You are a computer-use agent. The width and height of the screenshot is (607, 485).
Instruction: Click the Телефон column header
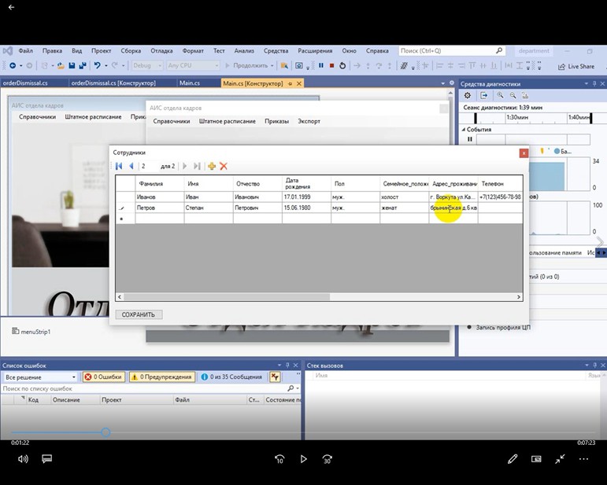(x=500, y=184)
